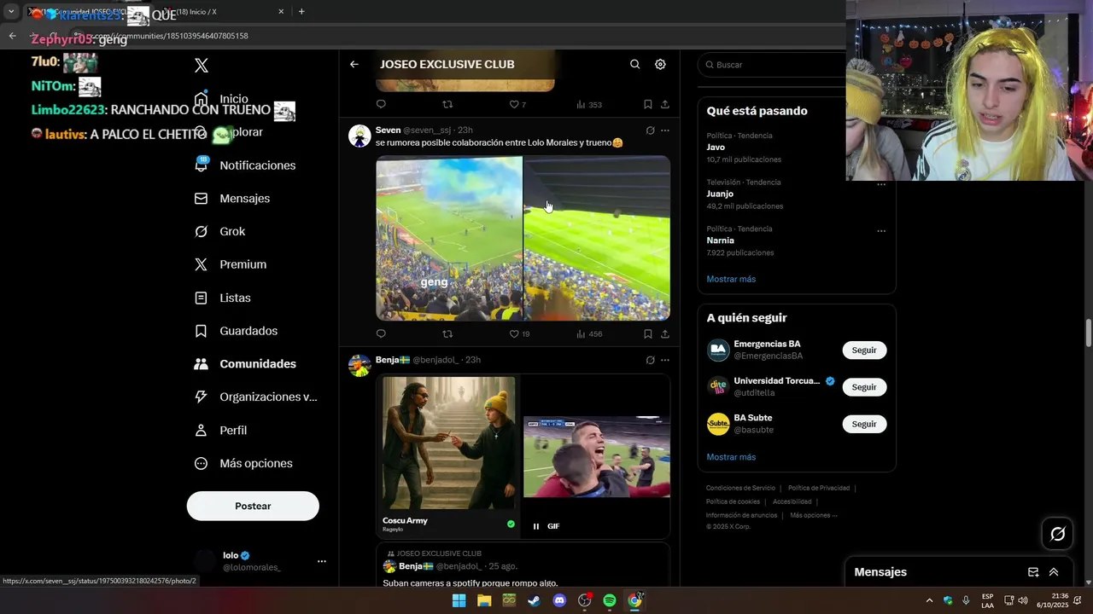This screenshot has height=614, width=1093.
Task: Open volume control in system tray
Action: 1023,600
